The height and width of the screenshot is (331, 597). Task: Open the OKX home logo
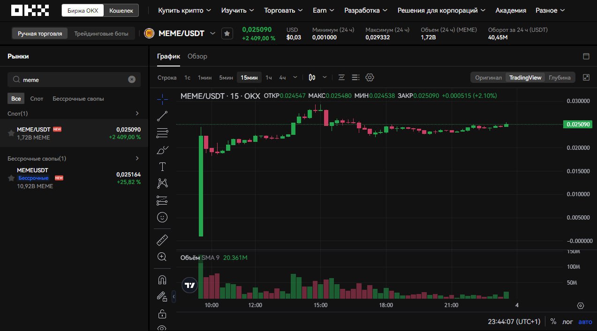[30, 10]
